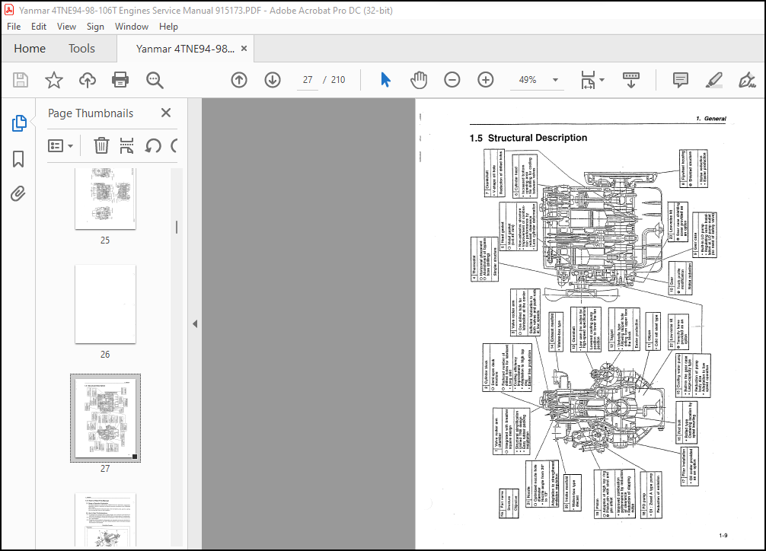Open Page Thumbnails sidebar icon
Viewport: 766px width, 551px height.
click(x=18, y=123)
